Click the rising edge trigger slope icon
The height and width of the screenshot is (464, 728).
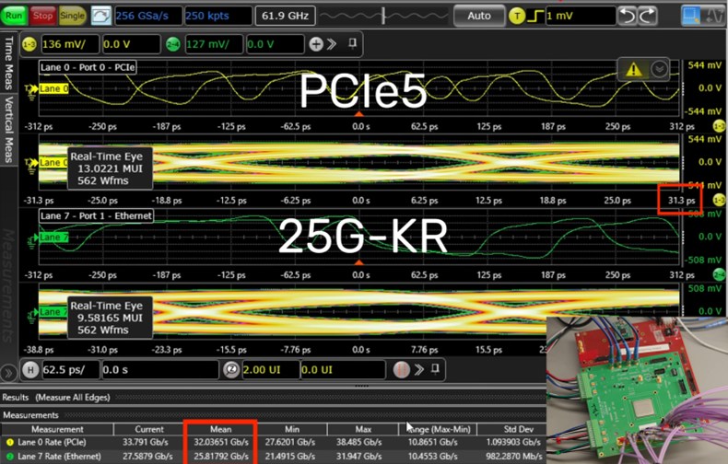point(534,16)
